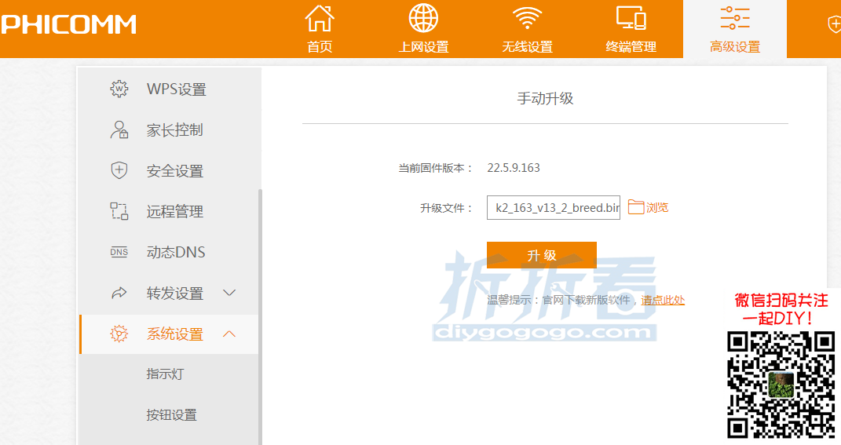Open 按钮设置 submenu item
Image resolution: width=841 pixels, height=445 pixels.
171,415
